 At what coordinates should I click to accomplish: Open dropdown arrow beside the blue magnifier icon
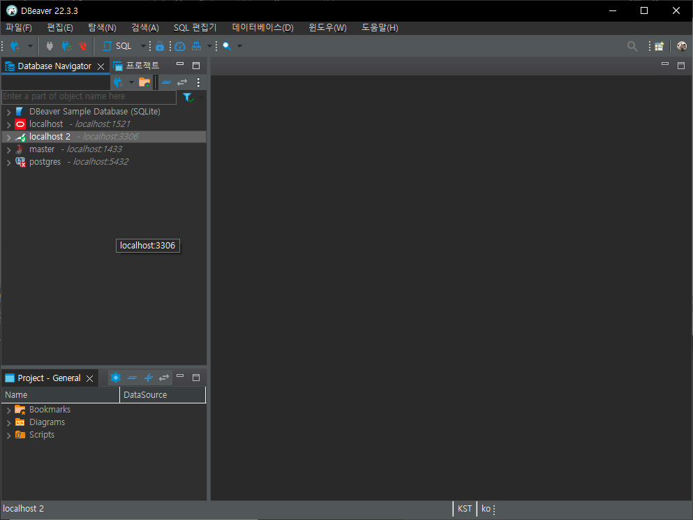[x=239, y=46]
